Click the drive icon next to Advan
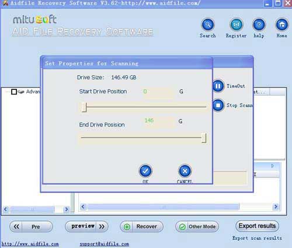Viewport: 292px width, 248px height. 21,92
